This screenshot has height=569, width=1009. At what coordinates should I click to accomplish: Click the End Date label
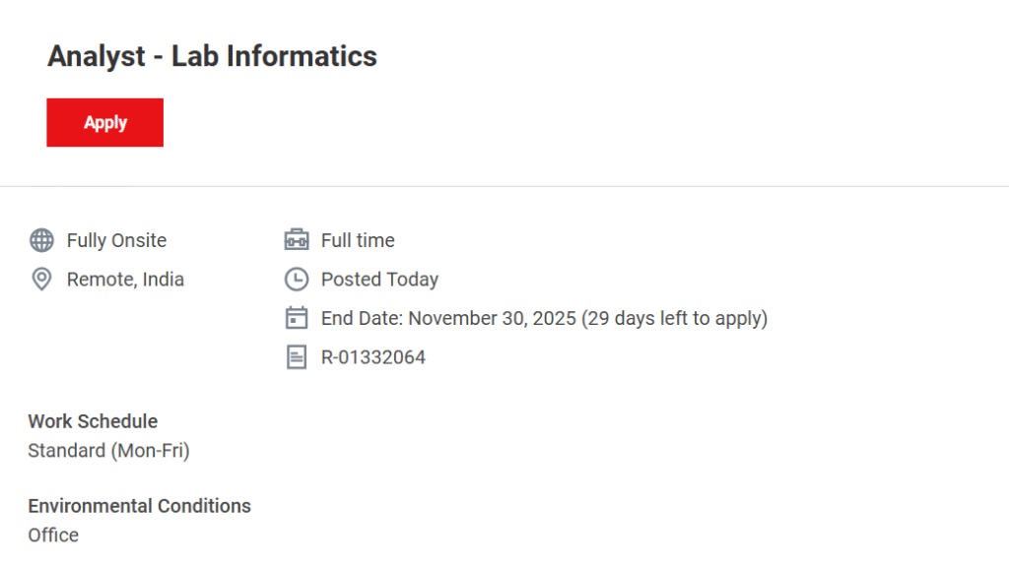(363, 318)
